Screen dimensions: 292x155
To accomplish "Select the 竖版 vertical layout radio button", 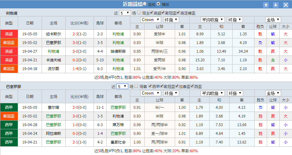I will (x=145, y=4).
